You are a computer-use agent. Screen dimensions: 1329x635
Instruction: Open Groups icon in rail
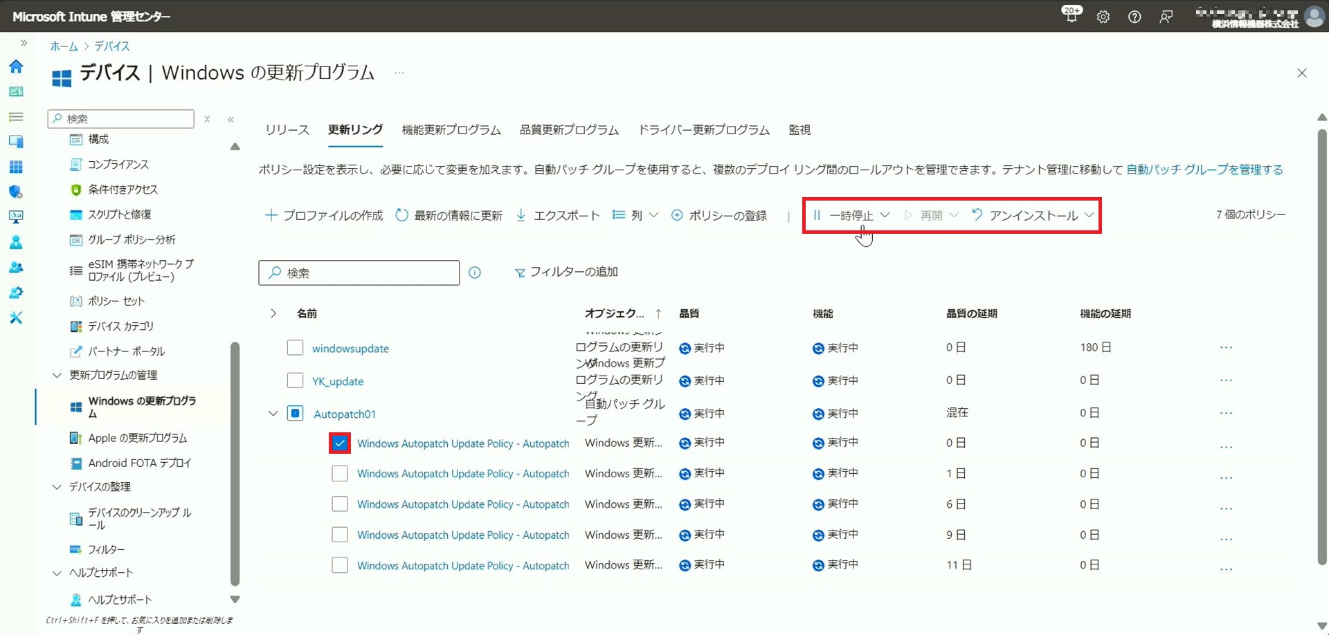16,267
